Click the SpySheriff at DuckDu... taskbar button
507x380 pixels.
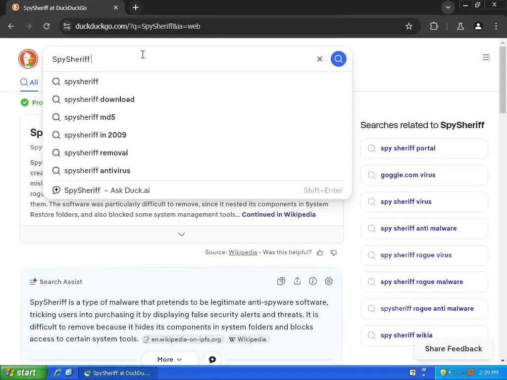point(117,373)
